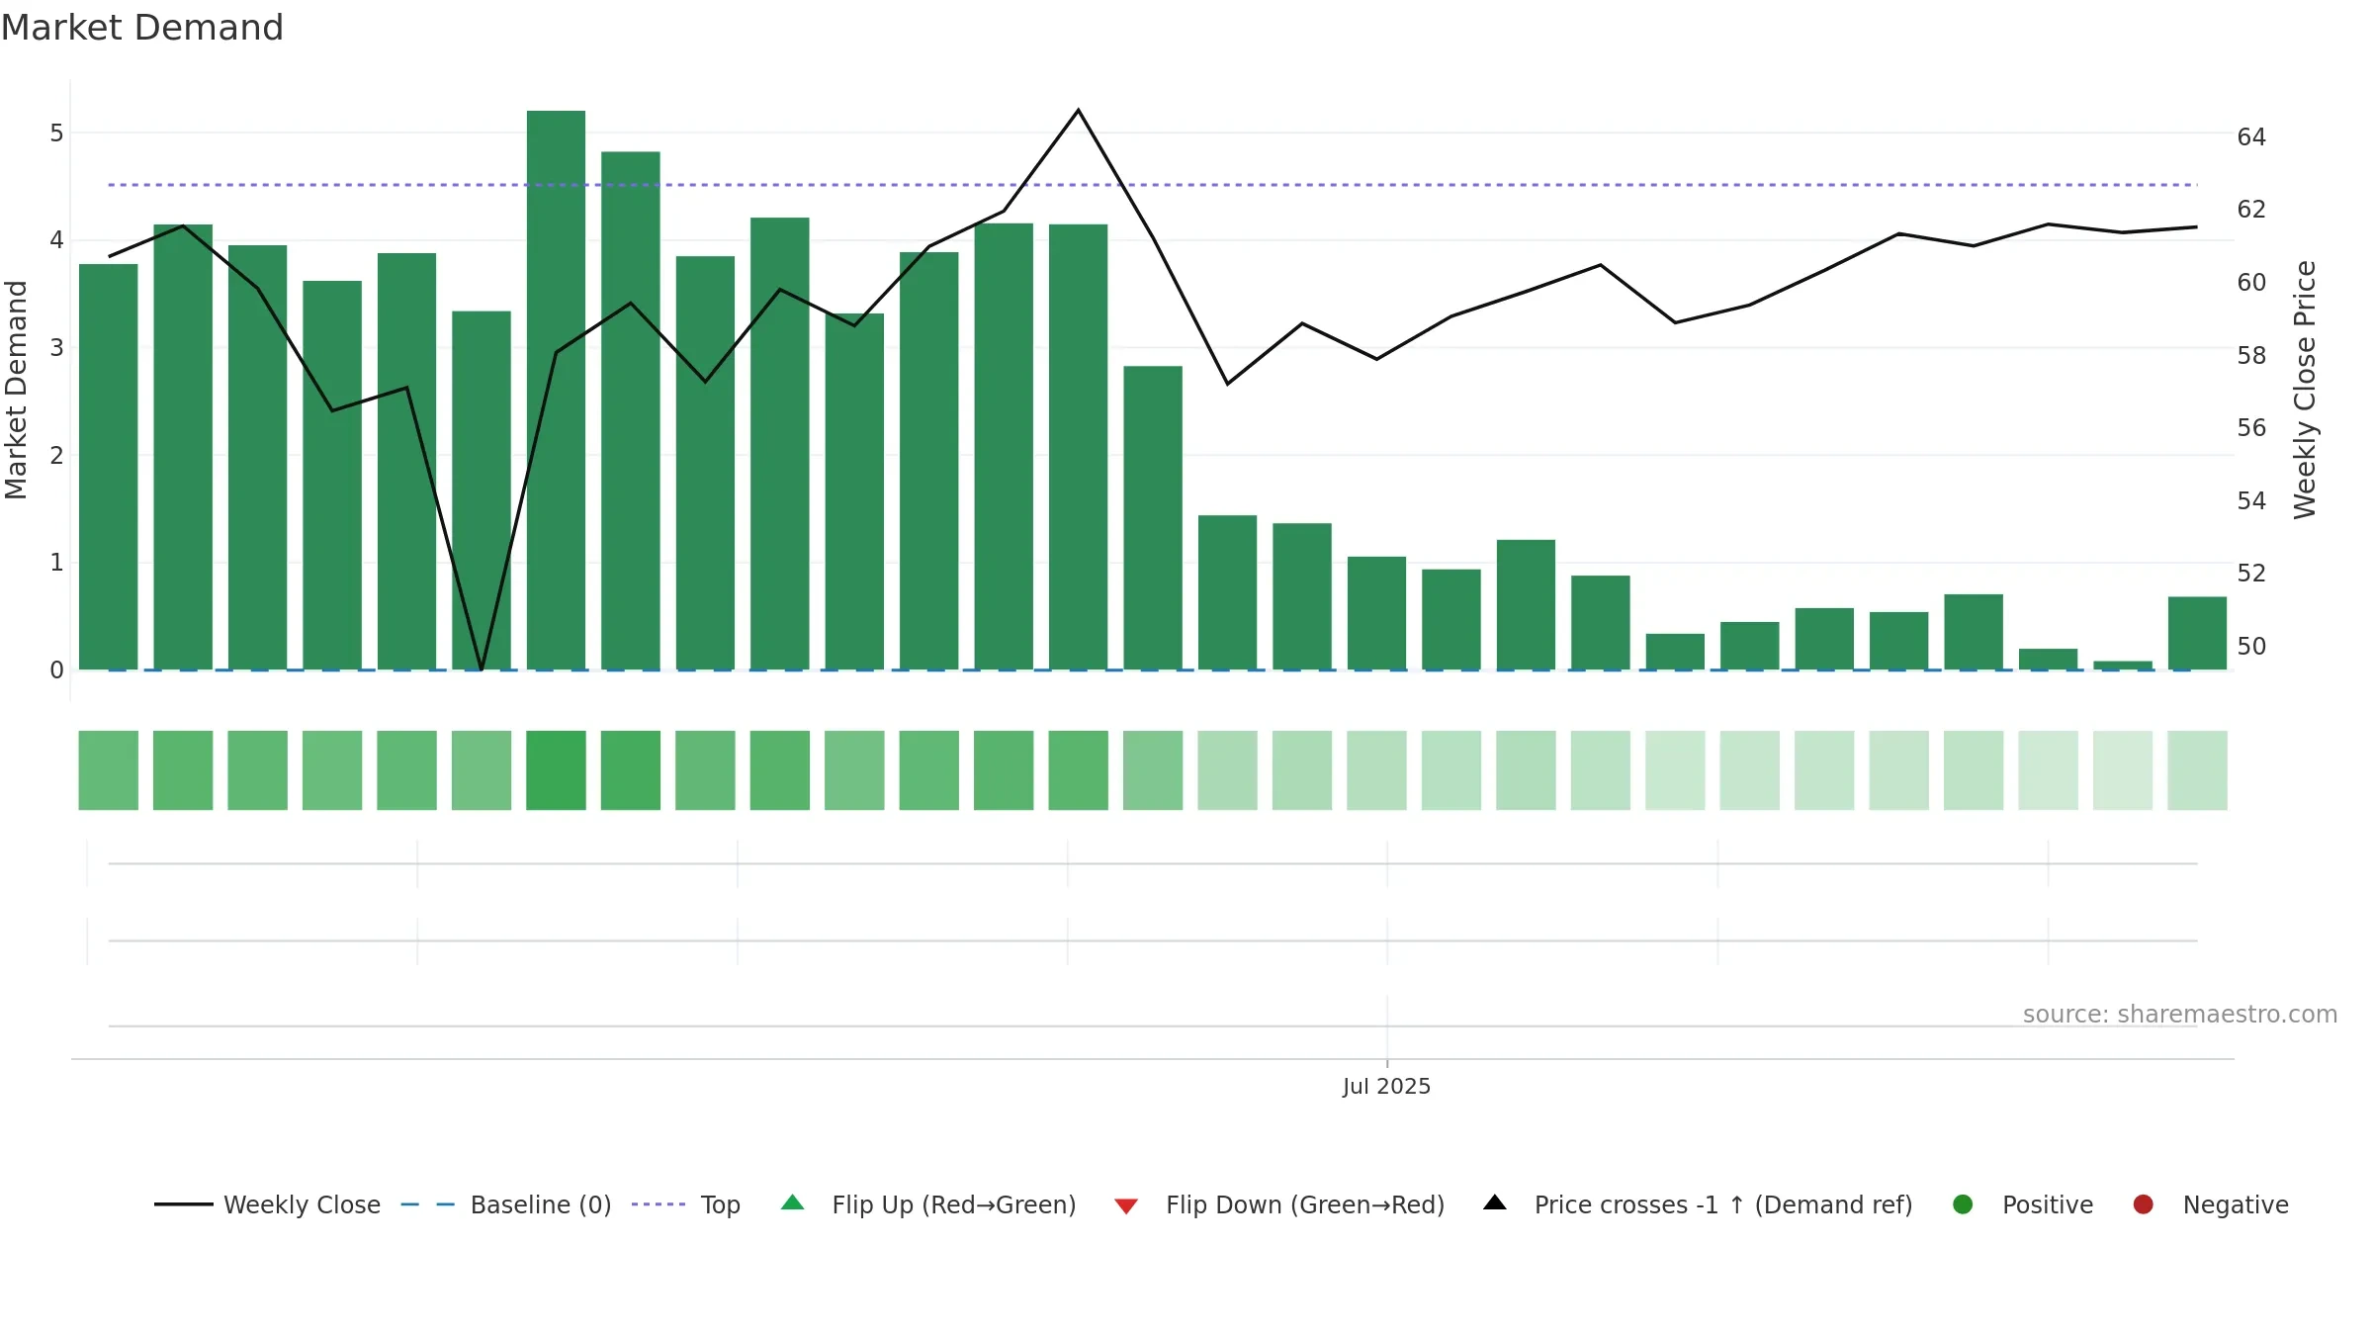Click the source: sharemaestro.com text
Image resolution: width=2373 pixels, height=1335 pixels.
click(x=2180, y=1014)
